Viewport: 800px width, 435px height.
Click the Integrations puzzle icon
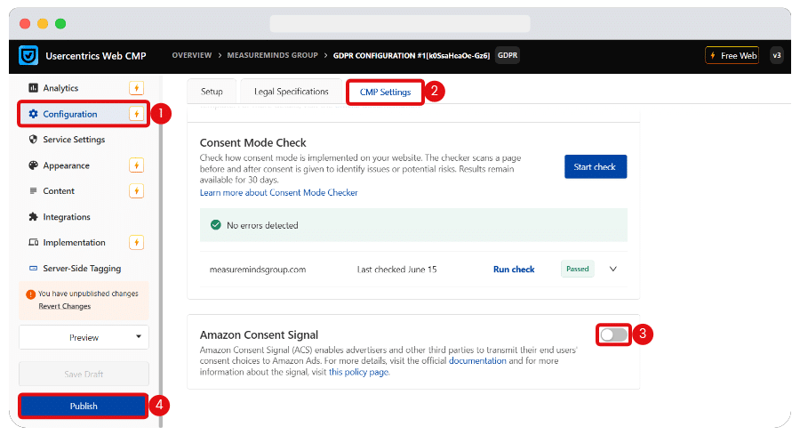(33, 217)
